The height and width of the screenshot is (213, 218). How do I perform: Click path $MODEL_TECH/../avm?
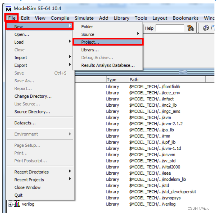150,117
